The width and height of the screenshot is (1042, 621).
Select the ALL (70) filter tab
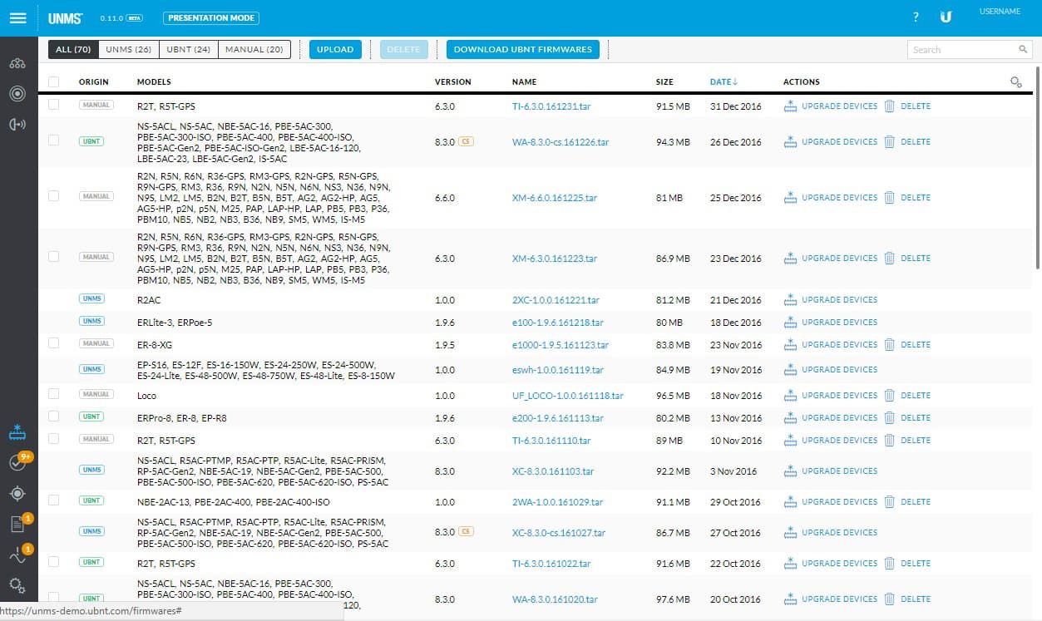(x=73, y=50)
